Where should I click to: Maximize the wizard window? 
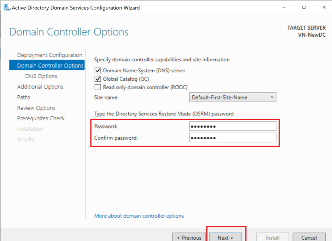(x=304, y=7)
